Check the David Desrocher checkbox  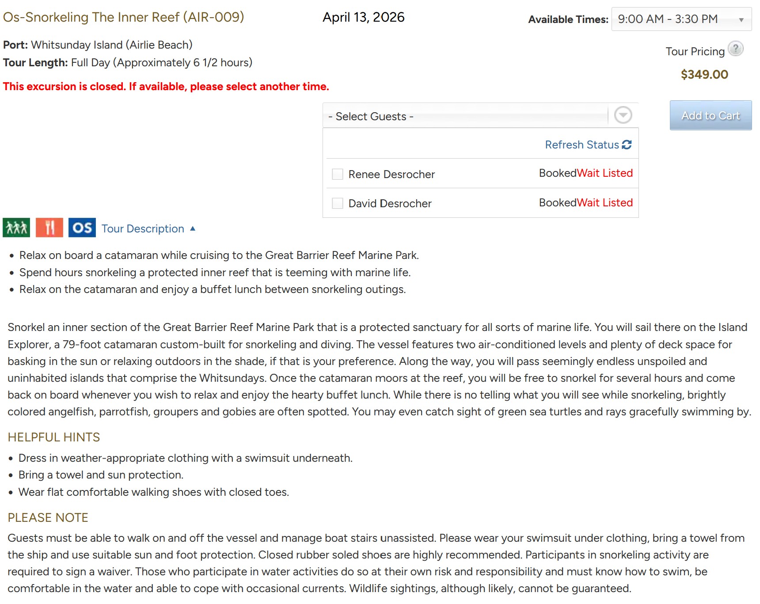coord(338,203)
